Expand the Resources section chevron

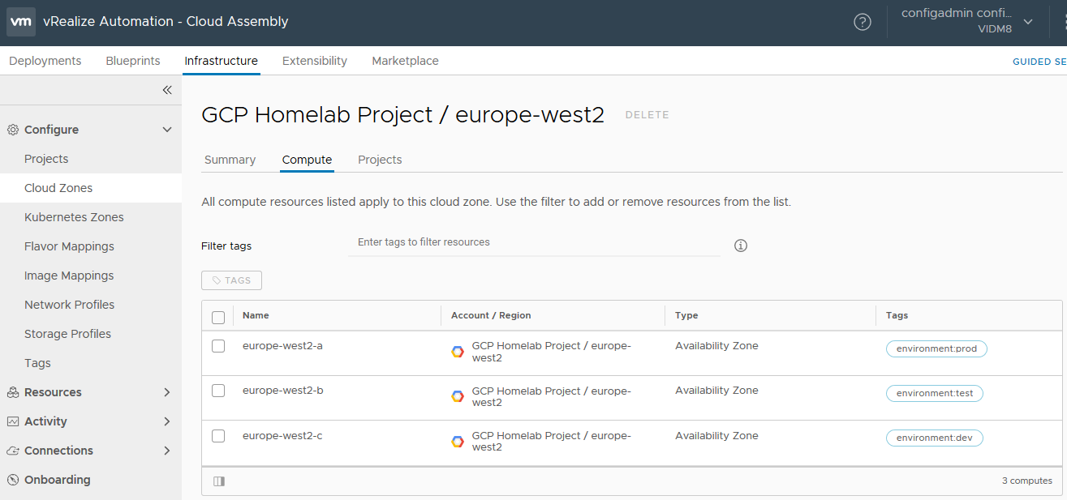coord(167,392)
